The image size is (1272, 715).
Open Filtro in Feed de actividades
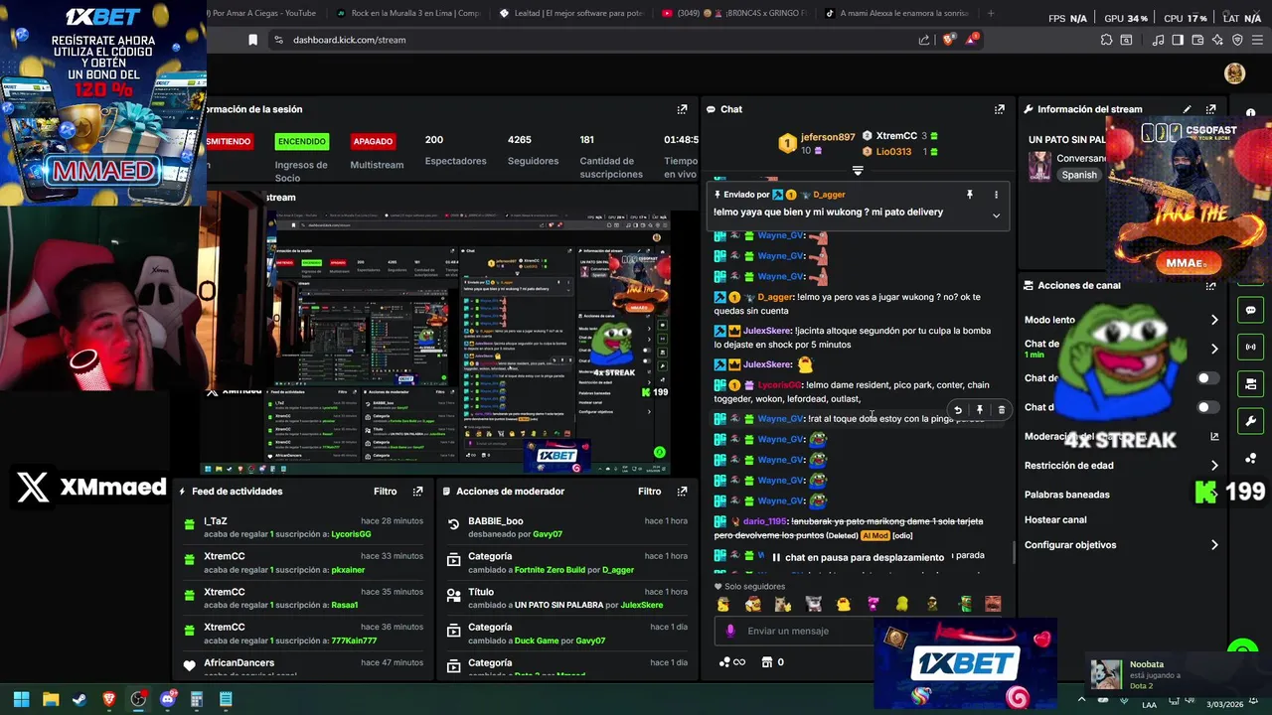pos(385,492)
